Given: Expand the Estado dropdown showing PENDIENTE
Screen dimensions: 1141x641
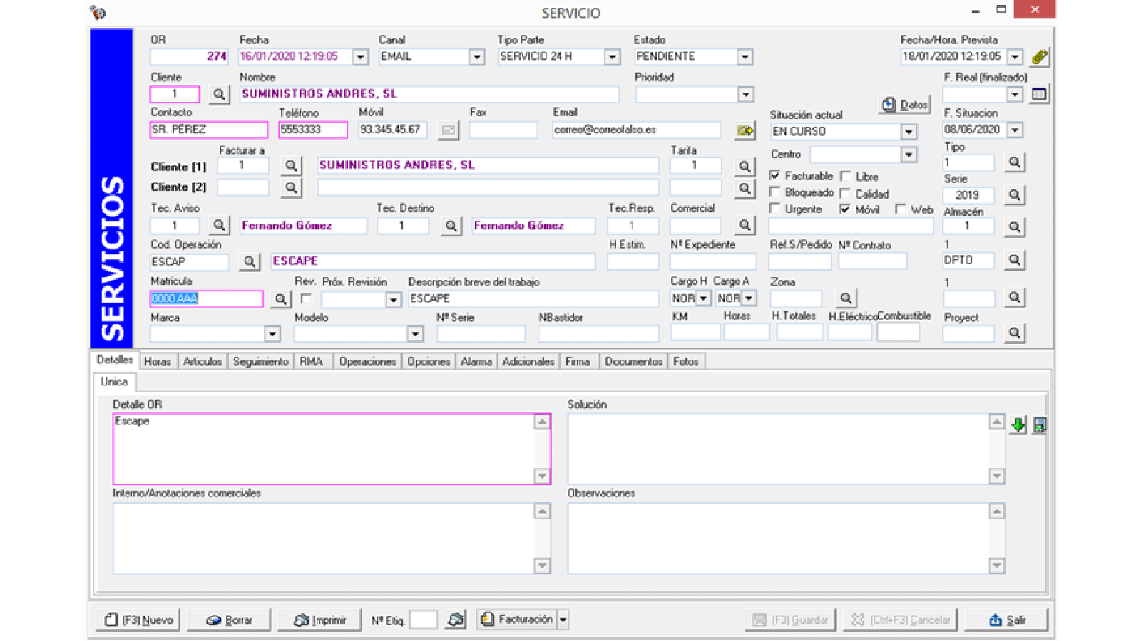Looking at the screenshot, I should (745, 57).
